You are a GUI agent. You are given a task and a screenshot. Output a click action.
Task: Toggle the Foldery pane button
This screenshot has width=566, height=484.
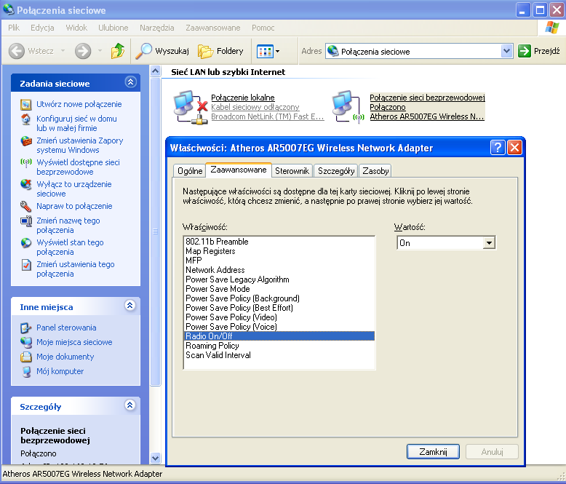click(220, 51)
